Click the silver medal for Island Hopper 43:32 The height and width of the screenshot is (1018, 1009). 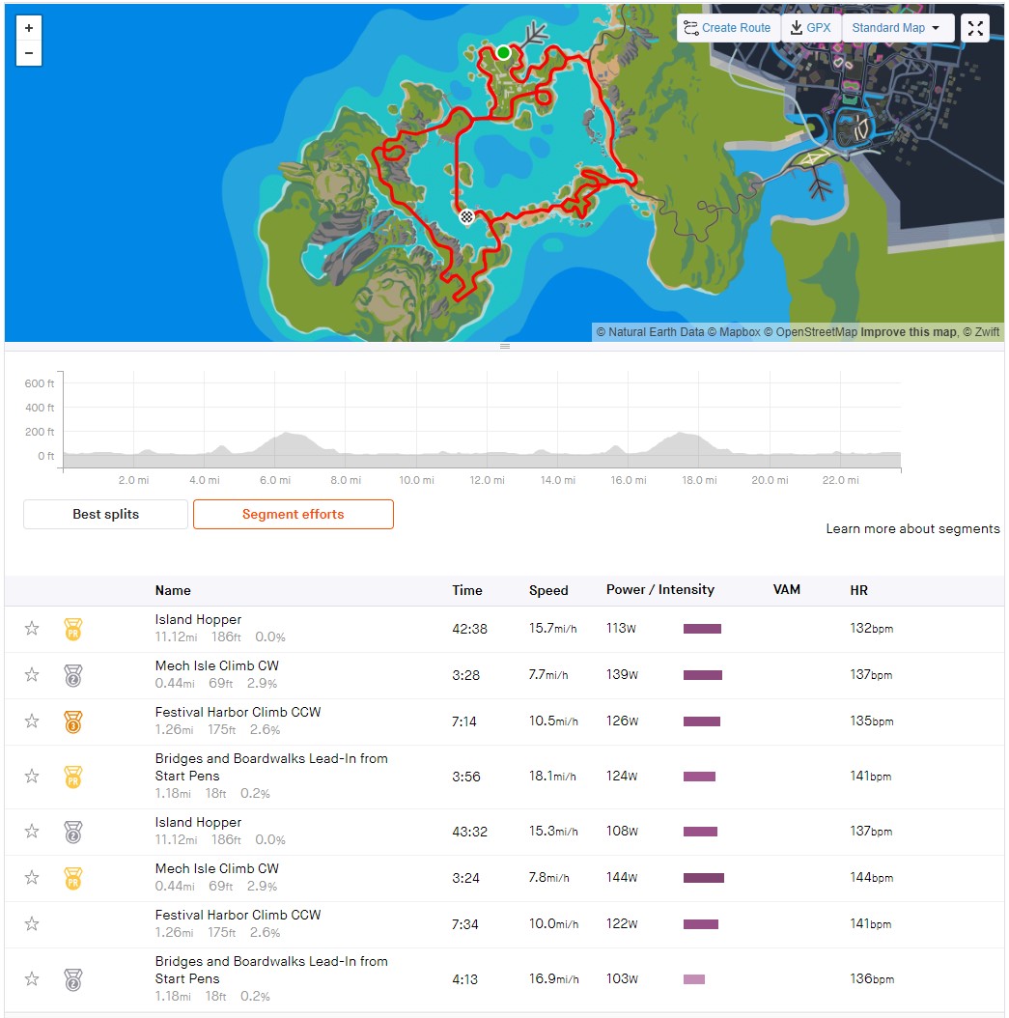pos(73,832)
